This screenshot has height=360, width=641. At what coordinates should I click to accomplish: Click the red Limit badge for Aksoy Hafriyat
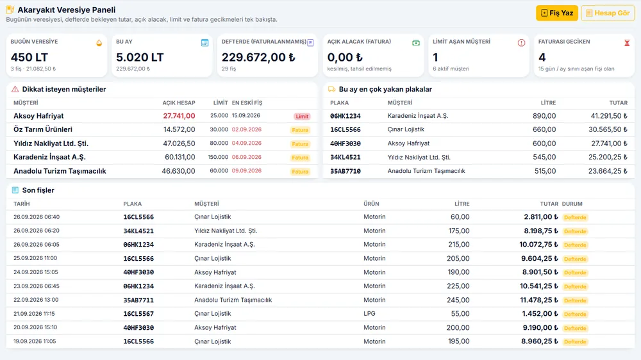(x=302, y=117)
